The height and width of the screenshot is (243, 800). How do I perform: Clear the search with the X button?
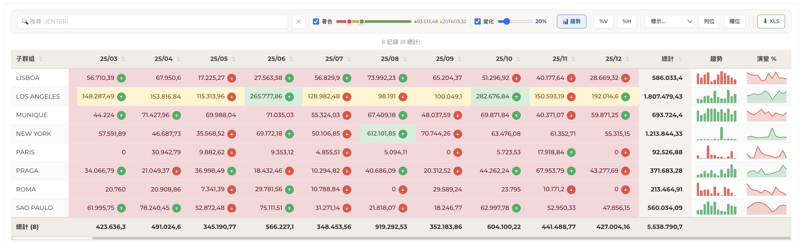(x=299, y=21)
